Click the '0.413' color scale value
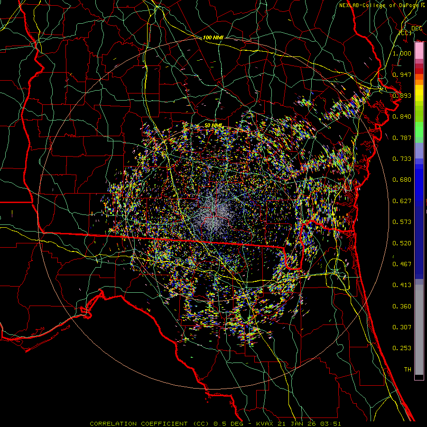Screen dimensions: 427x427 coord(402,285)
